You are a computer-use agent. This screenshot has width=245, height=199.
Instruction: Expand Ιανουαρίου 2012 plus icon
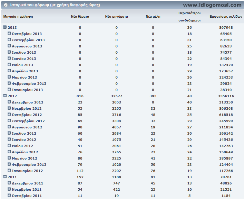click(9, 171)
